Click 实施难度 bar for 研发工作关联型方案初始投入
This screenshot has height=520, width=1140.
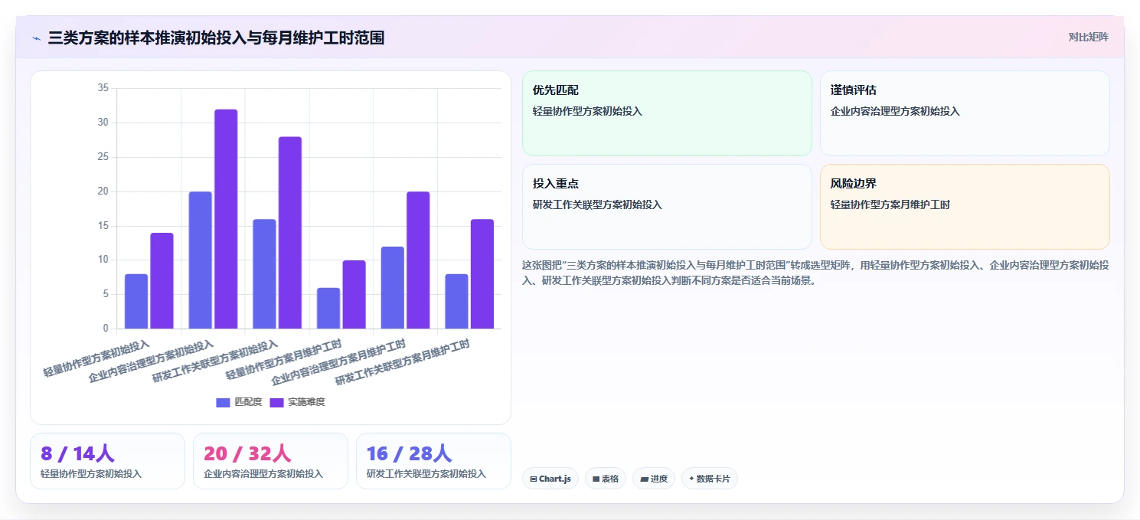[x=290, y=233]
